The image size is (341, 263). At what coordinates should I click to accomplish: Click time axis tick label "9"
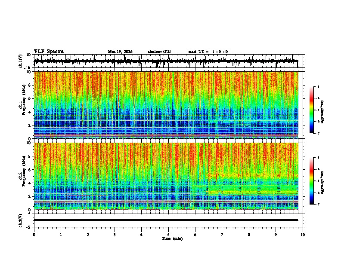pyautogui.click(x=276, y=235)
